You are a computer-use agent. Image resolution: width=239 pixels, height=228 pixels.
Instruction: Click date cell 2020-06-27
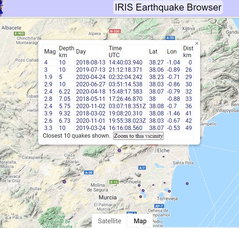(x=91, y=84)
